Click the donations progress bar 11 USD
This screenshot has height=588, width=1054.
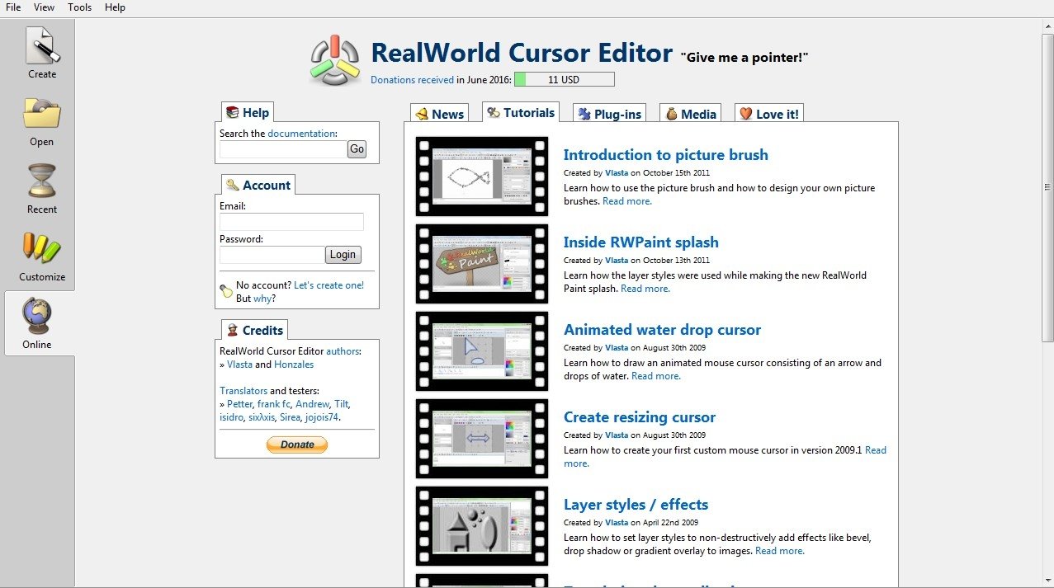[x=565, y=79]
